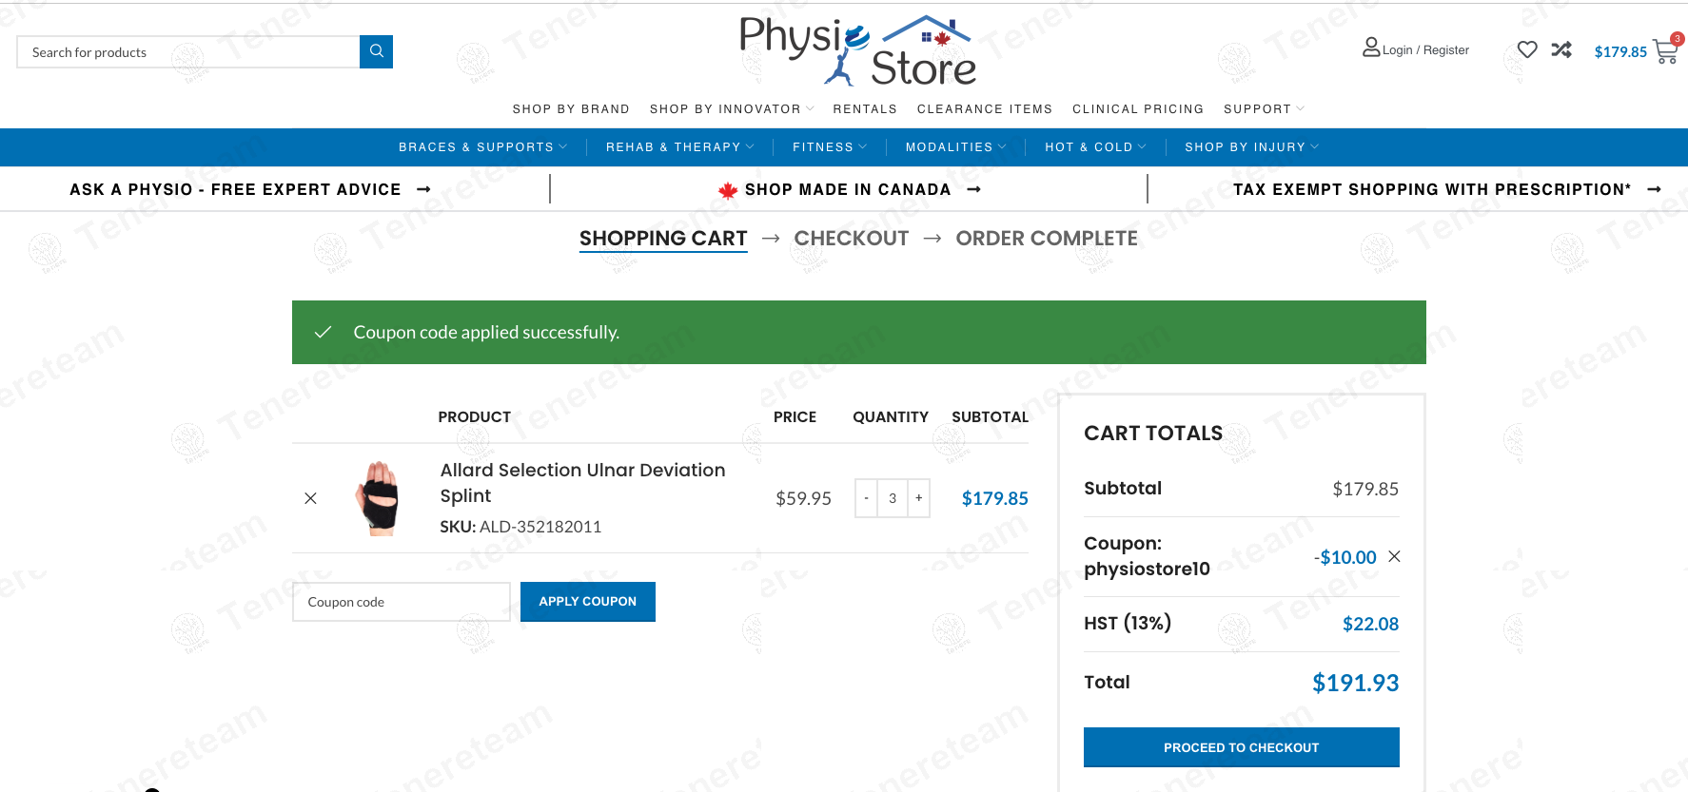Open the Ulnar Deviation Splint product thumbnail

379,498
